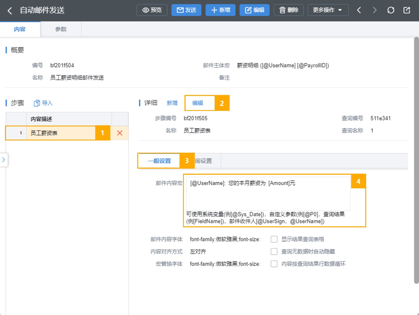The height and width of the screenshot is (315, 419).
Task: Expand the left-side panel arrow
Action: pyautogui.click(x=4, y=160)
